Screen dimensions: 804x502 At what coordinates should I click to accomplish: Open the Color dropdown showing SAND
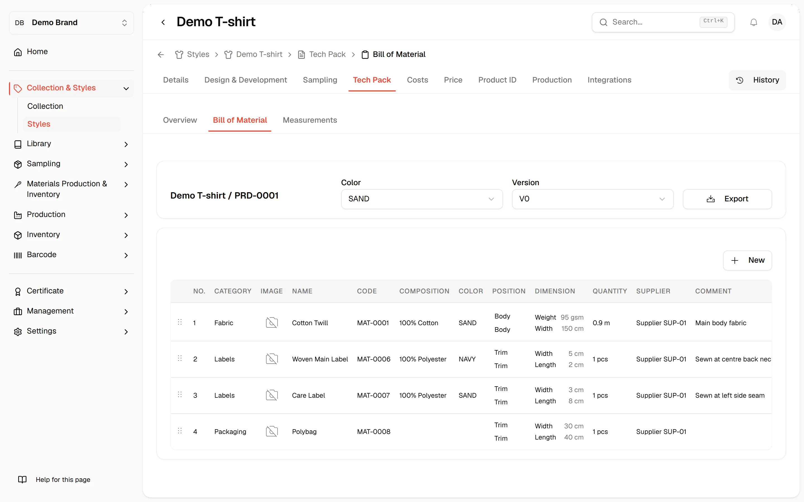click(x=422, y=199)
